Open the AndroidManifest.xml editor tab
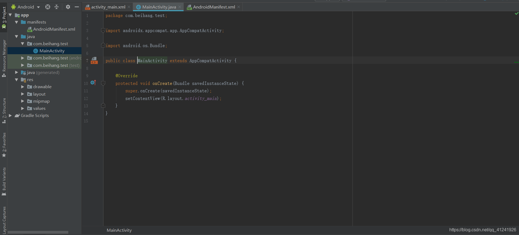This screenshot has height=235, width=519. 214,7
